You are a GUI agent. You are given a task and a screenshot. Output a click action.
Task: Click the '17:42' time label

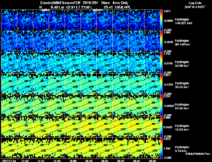(x=25, y=161)
